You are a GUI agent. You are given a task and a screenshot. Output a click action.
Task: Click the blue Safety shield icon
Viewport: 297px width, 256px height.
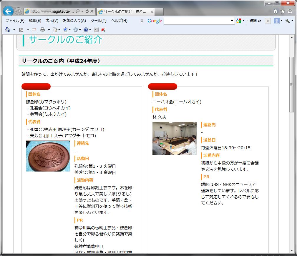pyautogui.click(x=65, y=30)
